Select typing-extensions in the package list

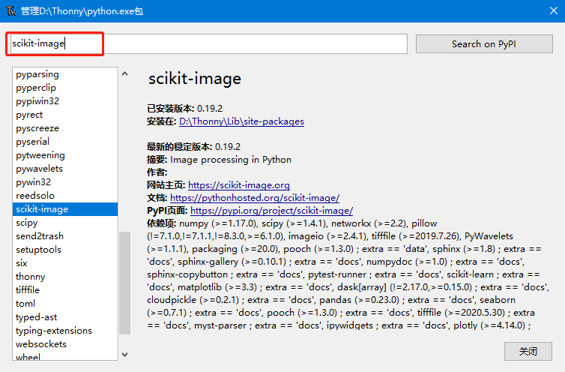(54, 331)
